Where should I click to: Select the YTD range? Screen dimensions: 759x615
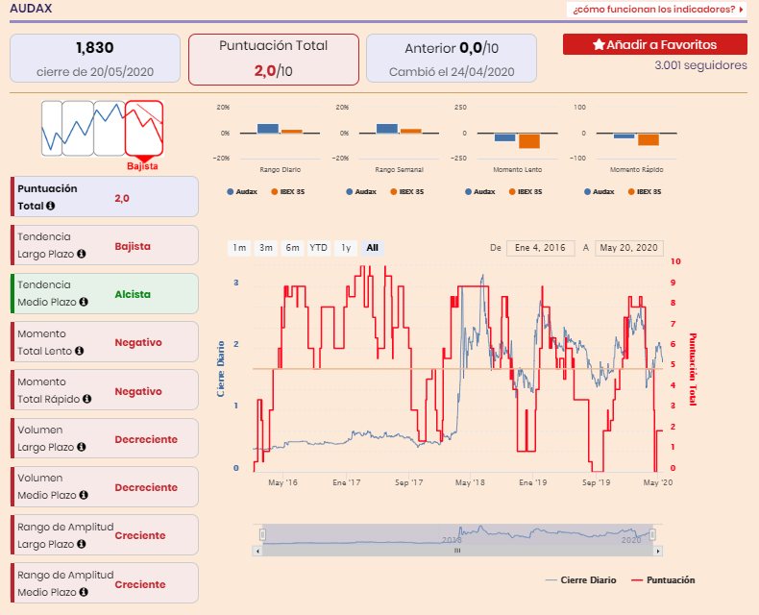point(319,248)
